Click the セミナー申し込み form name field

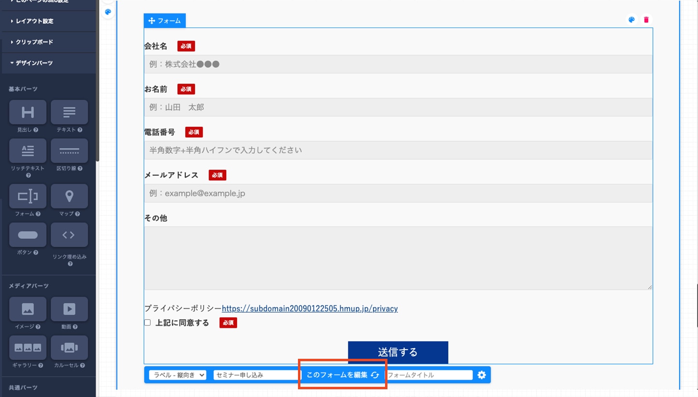(x=257, y=375)
